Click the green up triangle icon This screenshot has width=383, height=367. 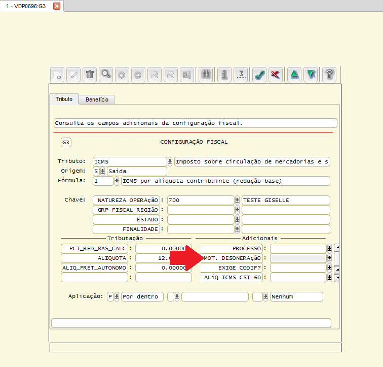pyautogui.click(x=294, y=75)
